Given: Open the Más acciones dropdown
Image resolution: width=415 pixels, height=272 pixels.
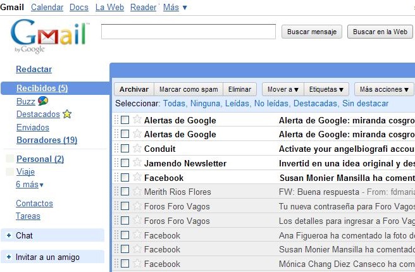Looking at the screenshot, I should [384, 89].
